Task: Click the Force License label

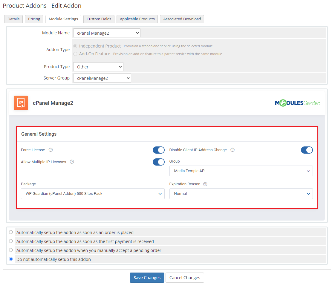Action: [33, 150]
